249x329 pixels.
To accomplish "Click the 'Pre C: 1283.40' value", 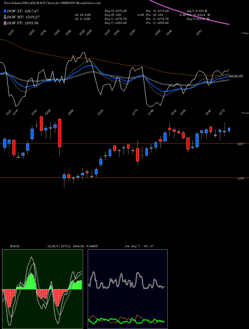I will (157, 23).
